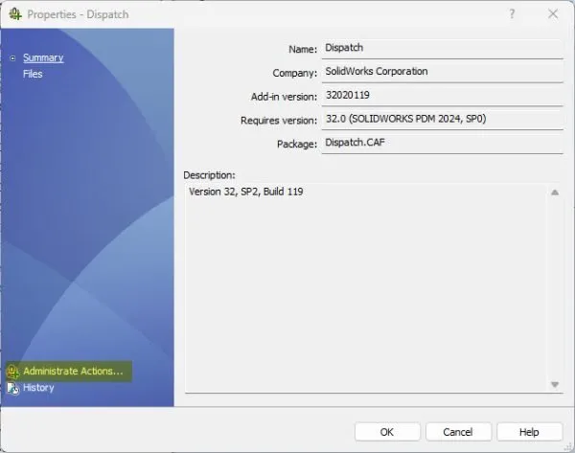This screenshot has width=575, height=453.
Task: Collapse the Summary tree node
Action: tap(12, 57)
